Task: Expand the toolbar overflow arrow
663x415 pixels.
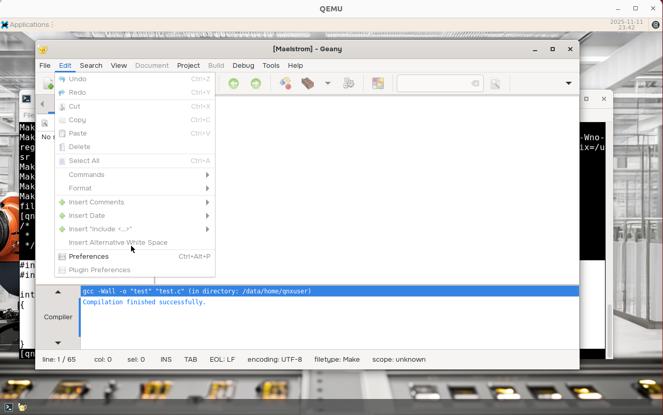Action: point(568,83)
